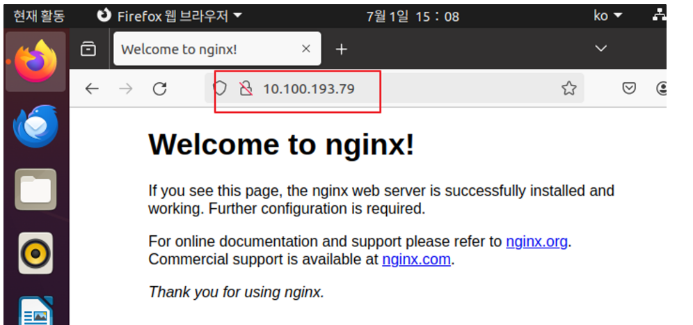
Task: Open the Files manager in the dock
Action: [x=35, y=189]
